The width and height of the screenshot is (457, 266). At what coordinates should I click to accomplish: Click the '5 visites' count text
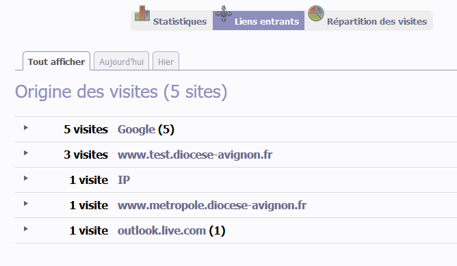coord(86,130)
